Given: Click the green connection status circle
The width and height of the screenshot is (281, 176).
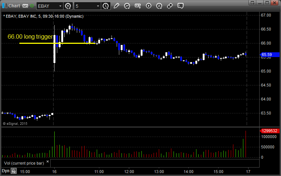Looking at the screenshot, I should (x=32, y=6).
